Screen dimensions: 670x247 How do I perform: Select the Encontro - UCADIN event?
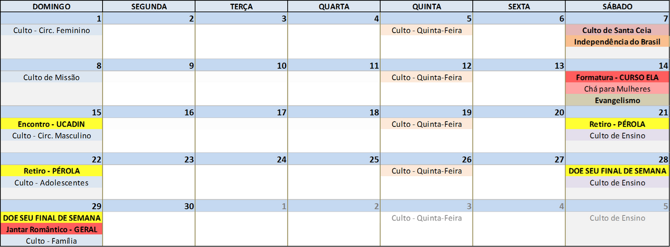click(x=51, y=124)
